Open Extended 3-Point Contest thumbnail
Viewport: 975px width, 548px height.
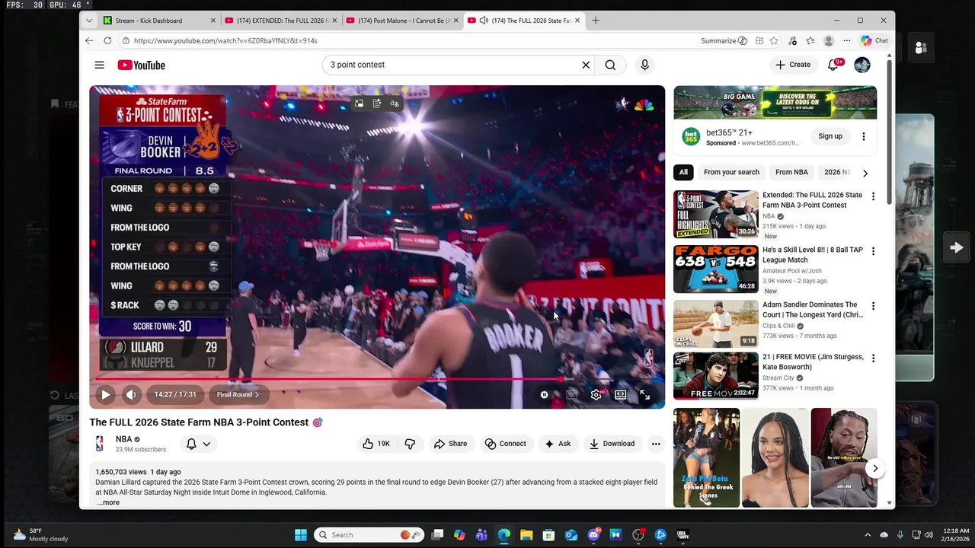(716, 215)
